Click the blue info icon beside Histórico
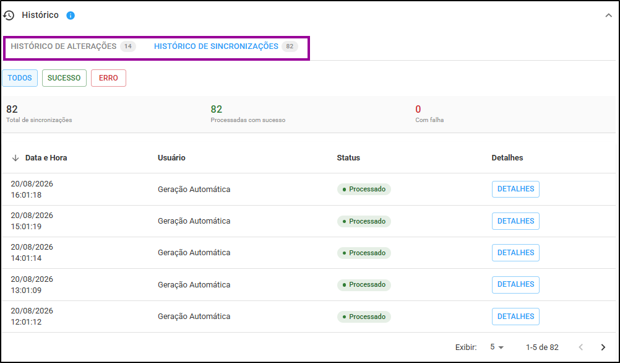Image resolution: width=620 pixels, height=363 pixels. pyautogui.click(x=71, y=15)
